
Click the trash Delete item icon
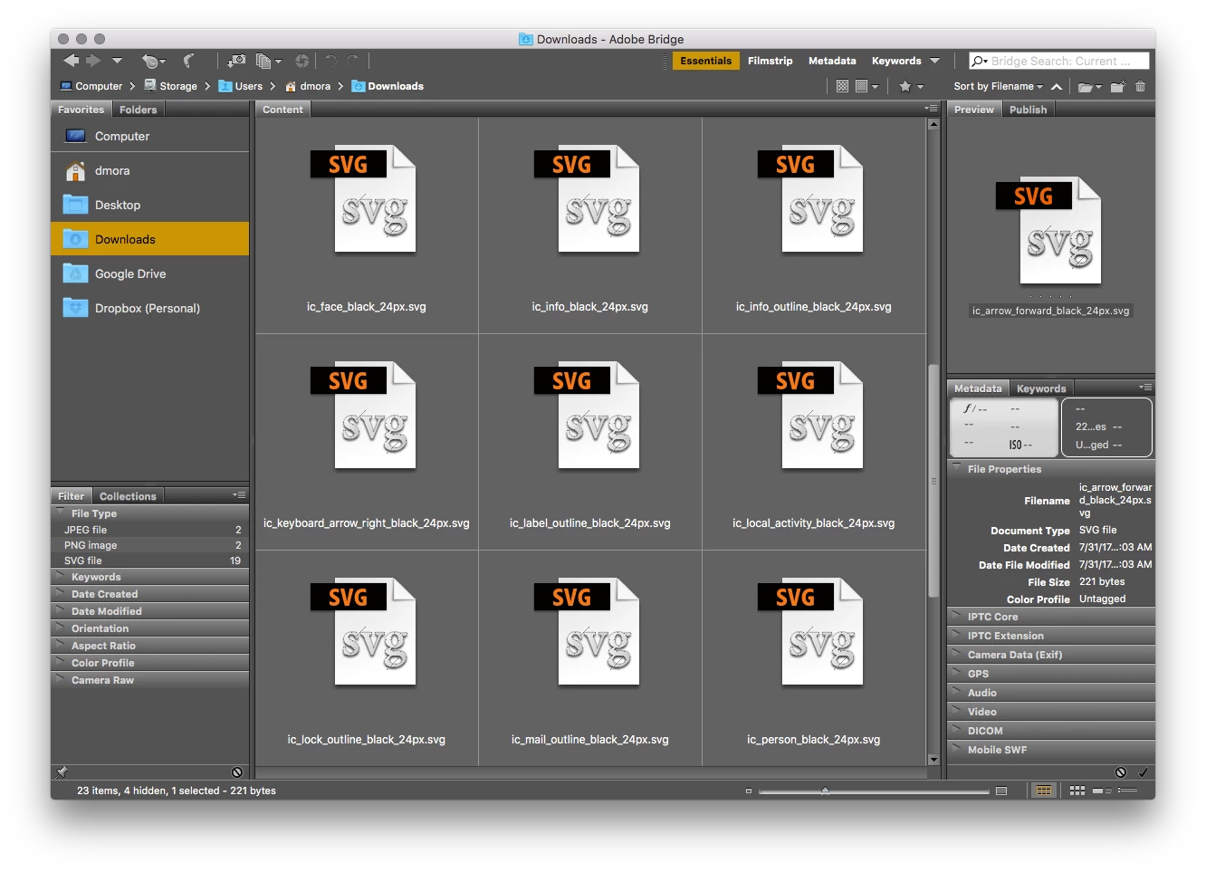[1140, 86]
